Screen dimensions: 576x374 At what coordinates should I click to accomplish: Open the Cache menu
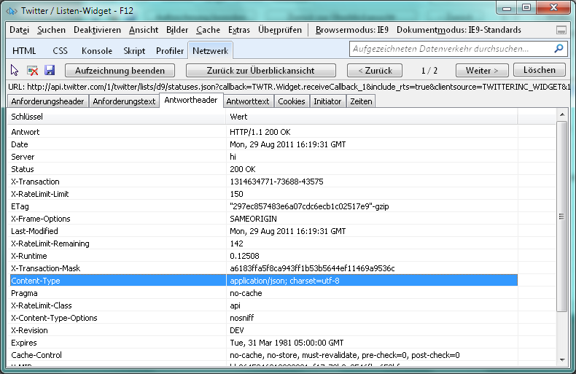pyautogui.click(x=208, y=30)
